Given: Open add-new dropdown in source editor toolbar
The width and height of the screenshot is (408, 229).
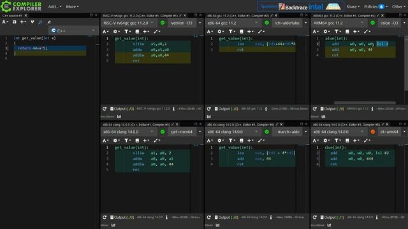Looking at the screenshot, I should tap(23, 22).
